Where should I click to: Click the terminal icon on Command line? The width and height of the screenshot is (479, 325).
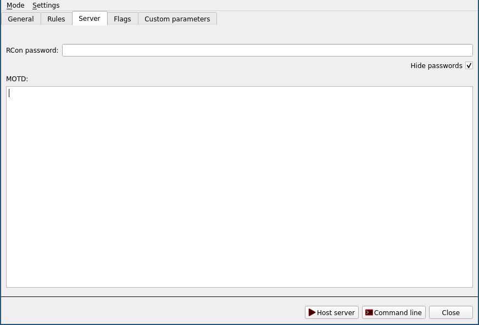(369, 312)
